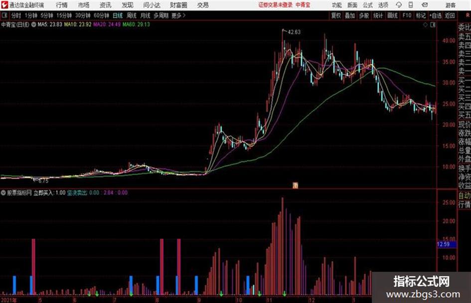The height and width of the screenshot is (303, 471).
Task: Open the 功能 menu
Action: point(337,5)
